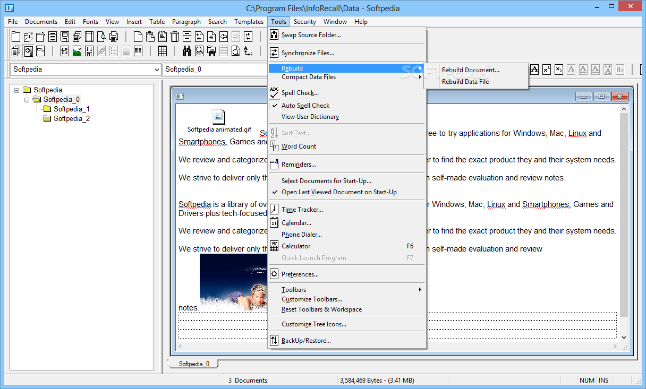Click the notepad document icon
This screenshot has width=646, height=389.
coord(163,37)
